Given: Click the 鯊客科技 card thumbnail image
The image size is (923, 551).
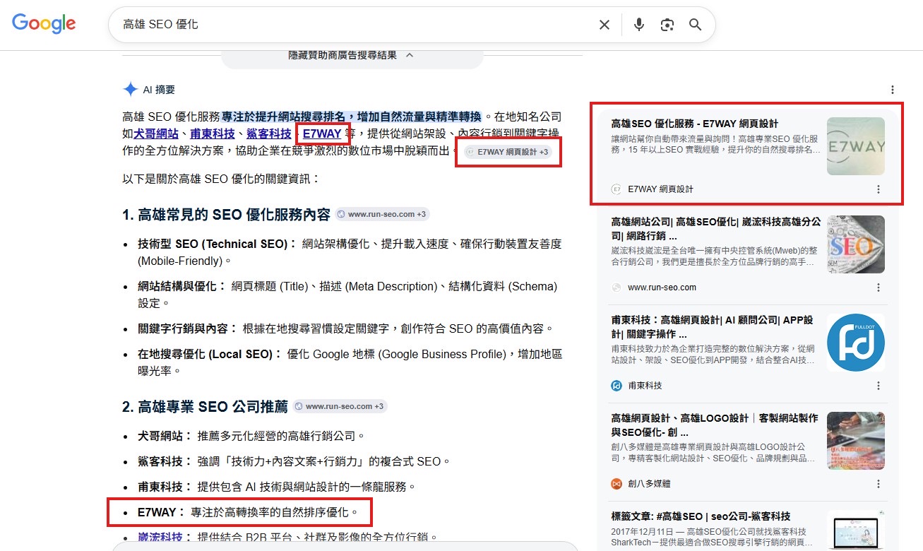Looking at the screenshot, I should click(x=856, y=531).
